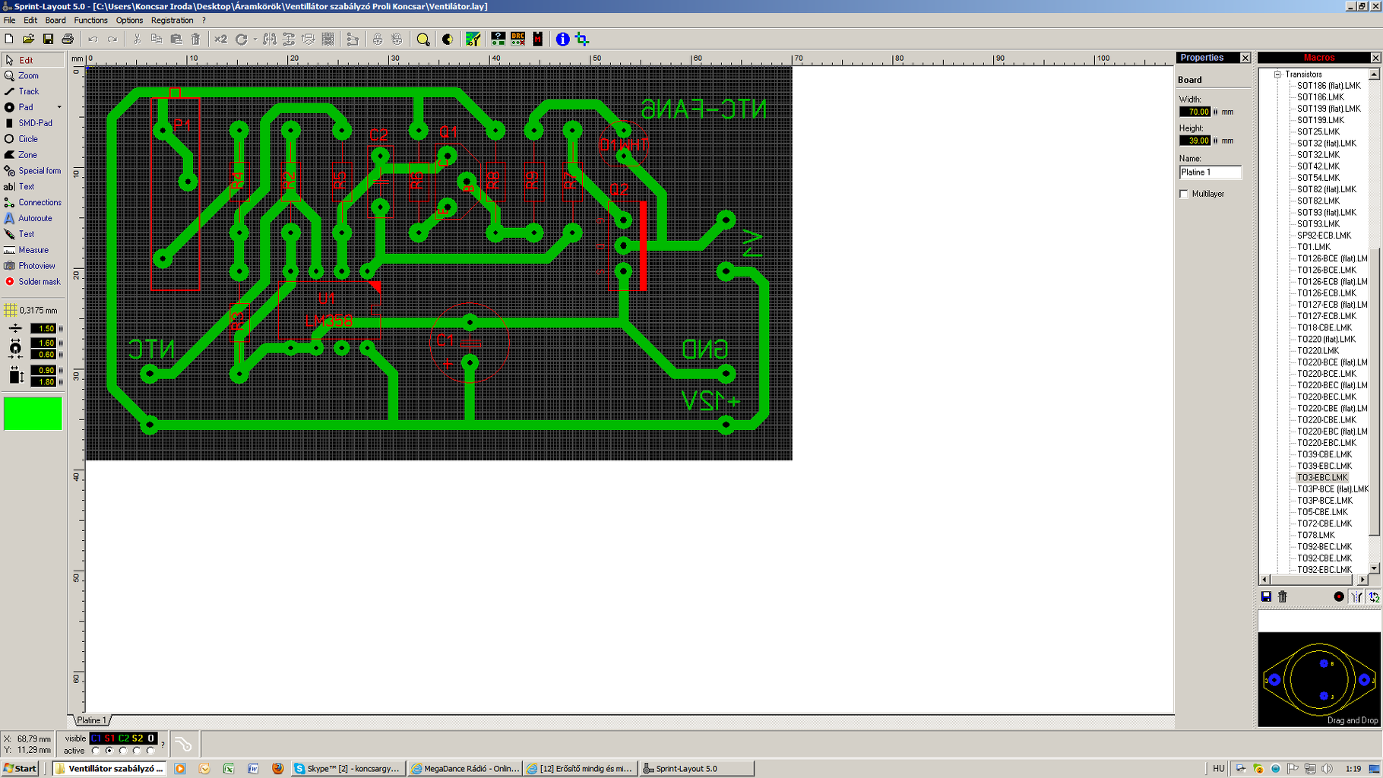The image size is (1383, 778).
Task: Set layer C1 as active
Action: 96,751
